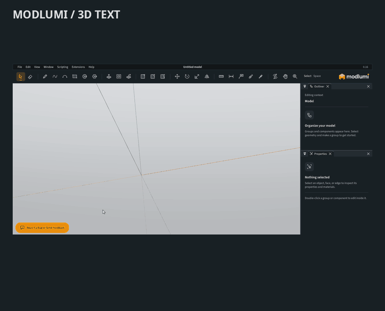
Task: Click the second solid tool with corner diagonal
Action: coord(153,77)
